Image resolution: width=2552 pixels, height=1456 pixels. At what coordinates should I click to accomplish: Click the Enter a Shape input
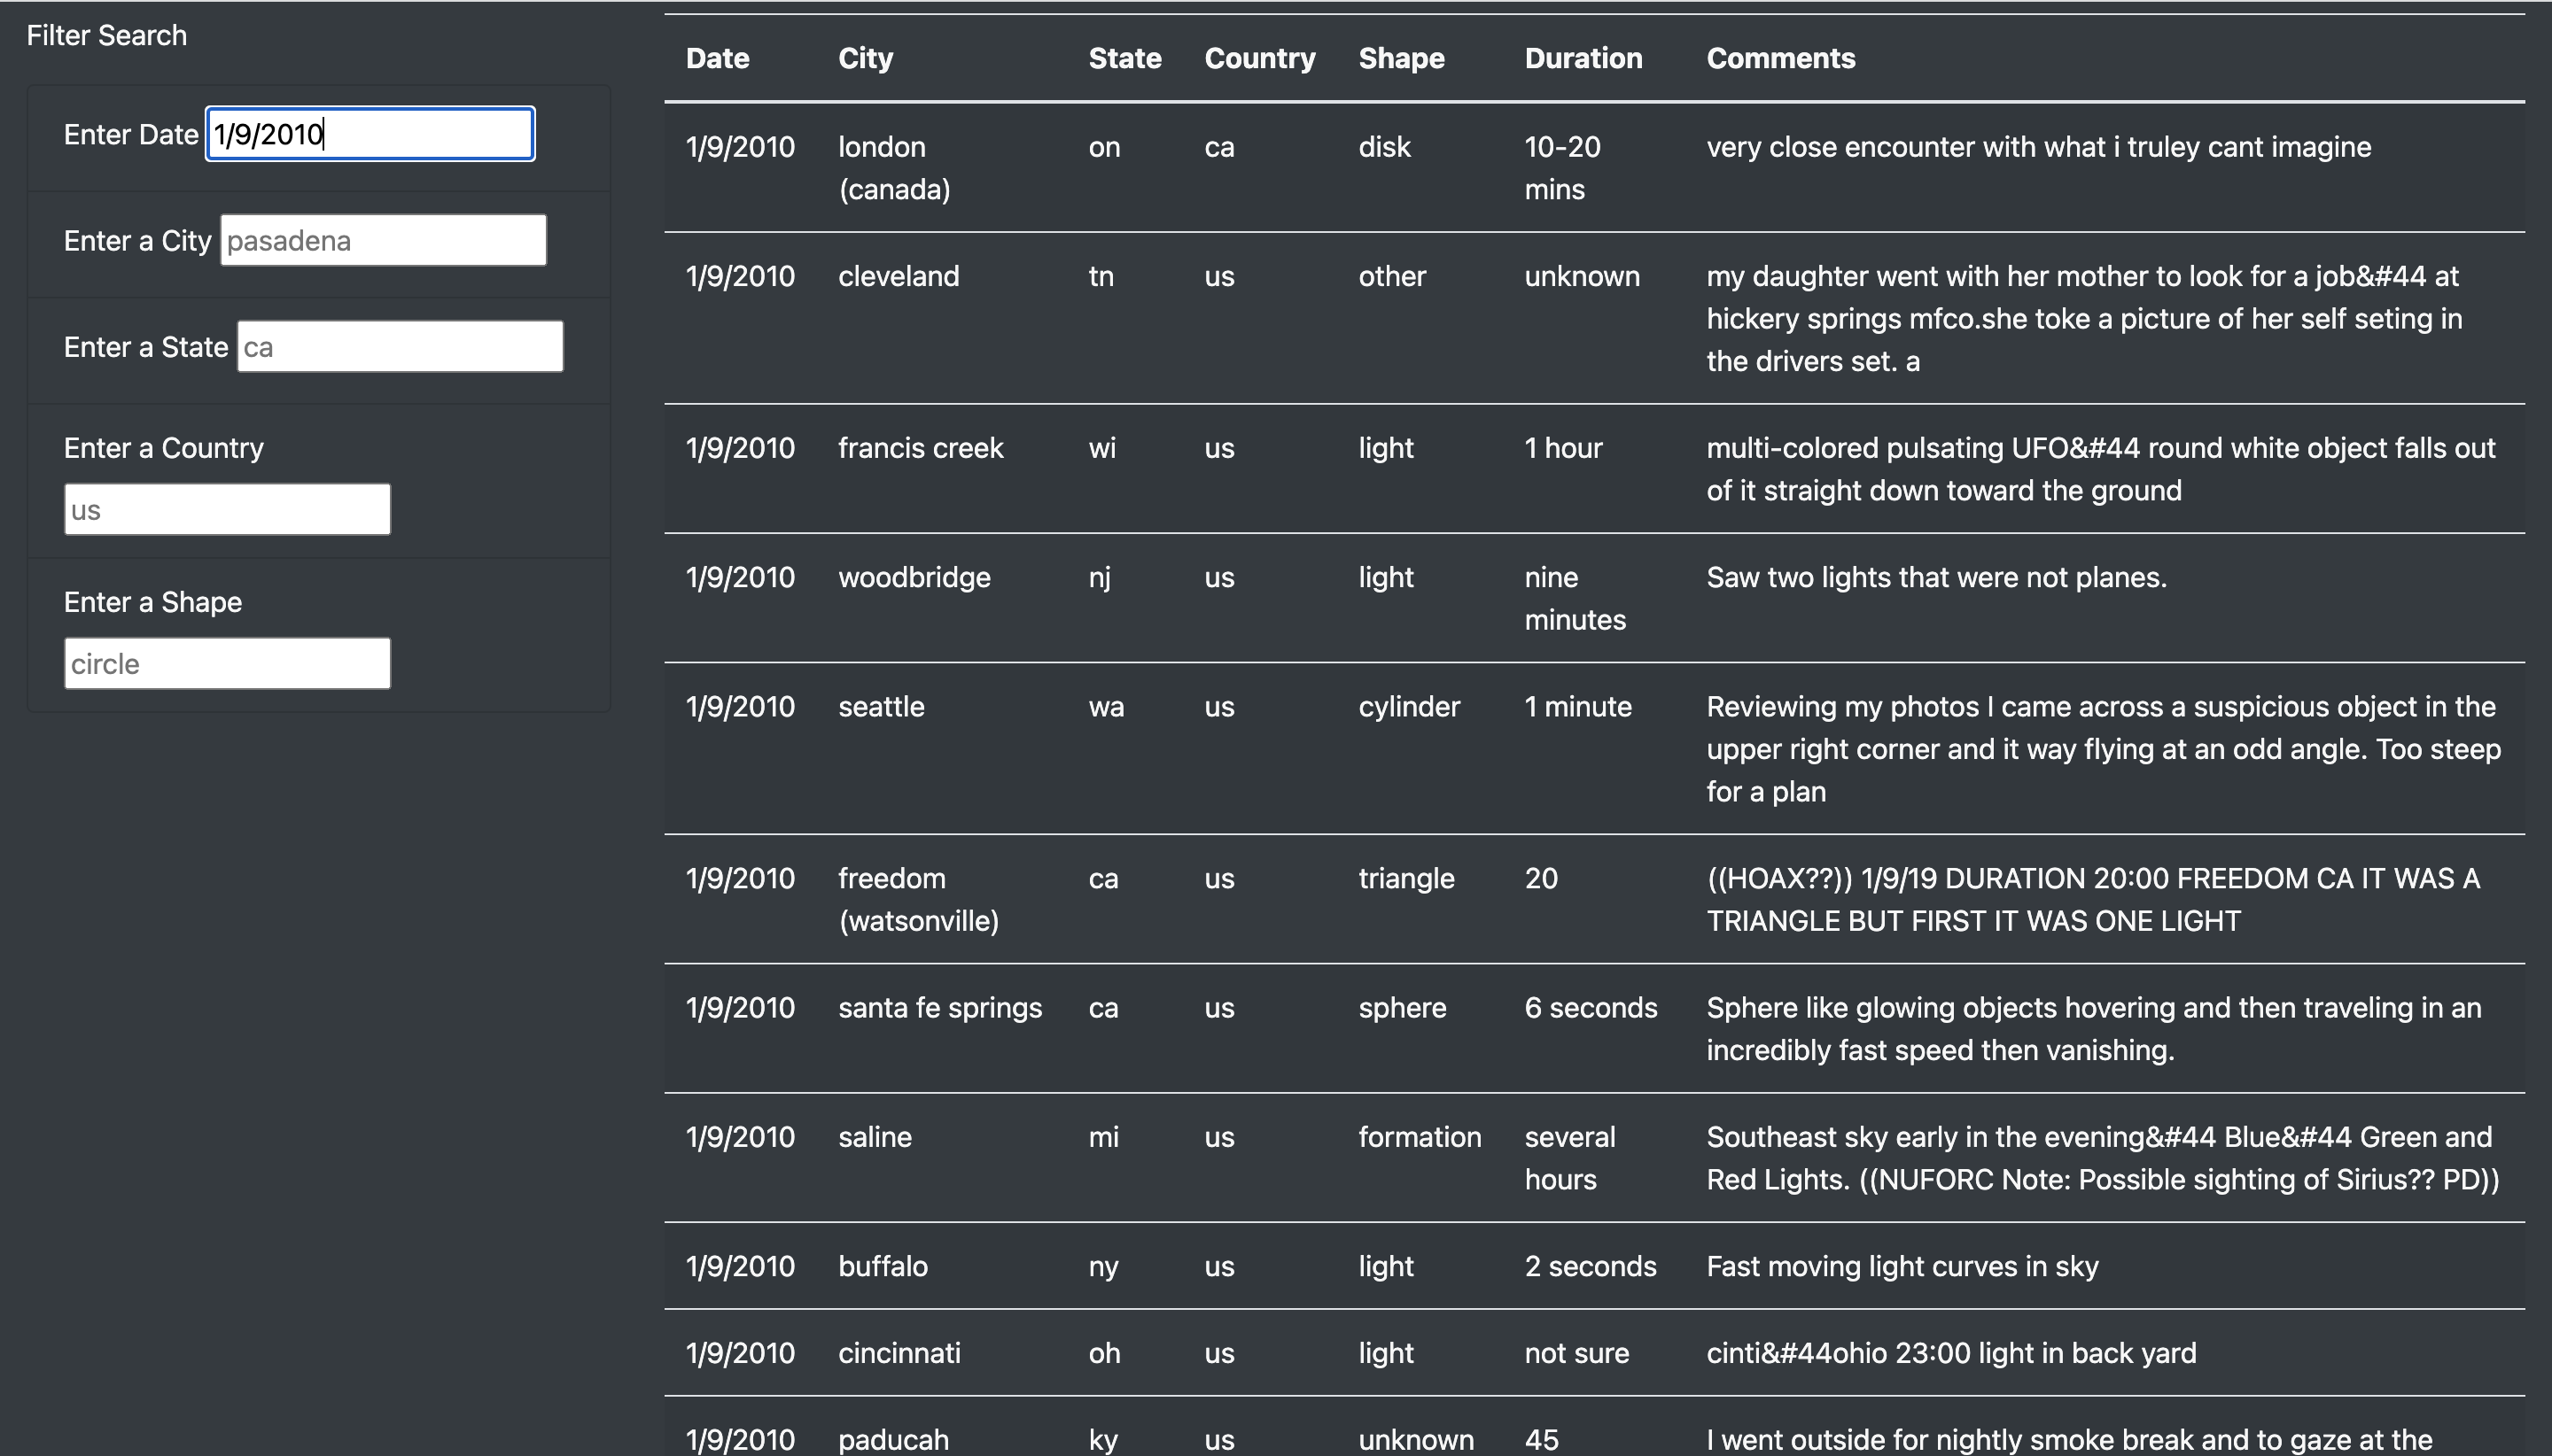[227, 664]
